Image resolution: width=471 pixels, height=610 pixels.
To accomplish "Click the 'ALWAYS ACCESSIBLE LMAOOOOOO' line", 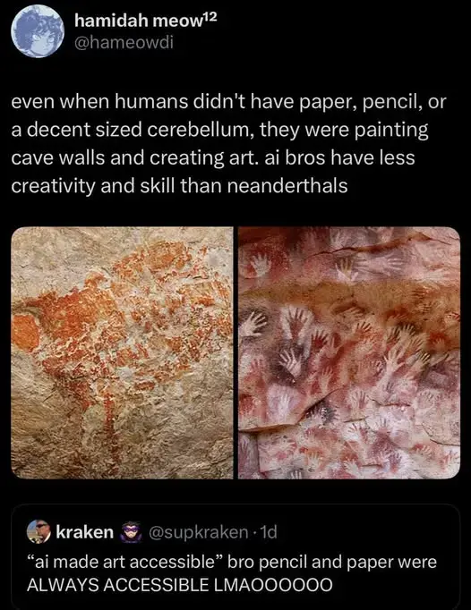I will [180, 585].
